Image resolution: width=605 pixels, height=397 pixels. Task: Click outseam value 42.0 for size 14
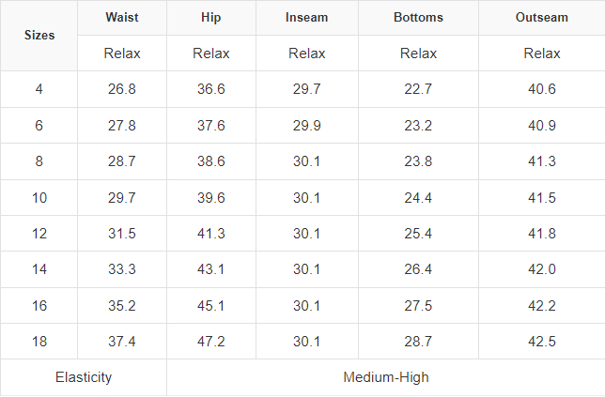(x=541, y=270)
